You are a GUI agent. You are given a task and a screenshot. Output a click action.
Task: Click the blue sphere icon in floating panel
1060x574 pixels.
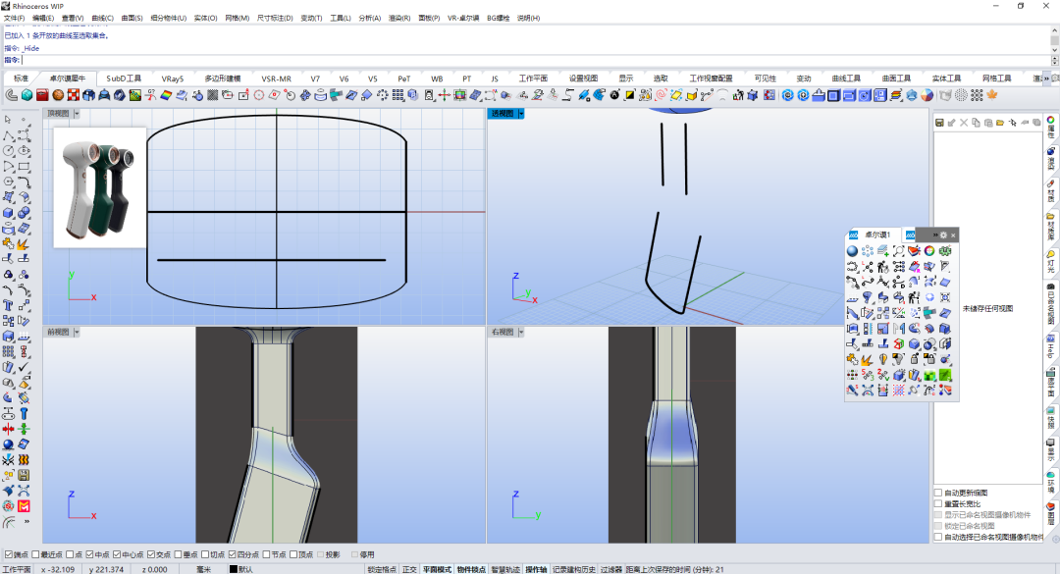853,251
